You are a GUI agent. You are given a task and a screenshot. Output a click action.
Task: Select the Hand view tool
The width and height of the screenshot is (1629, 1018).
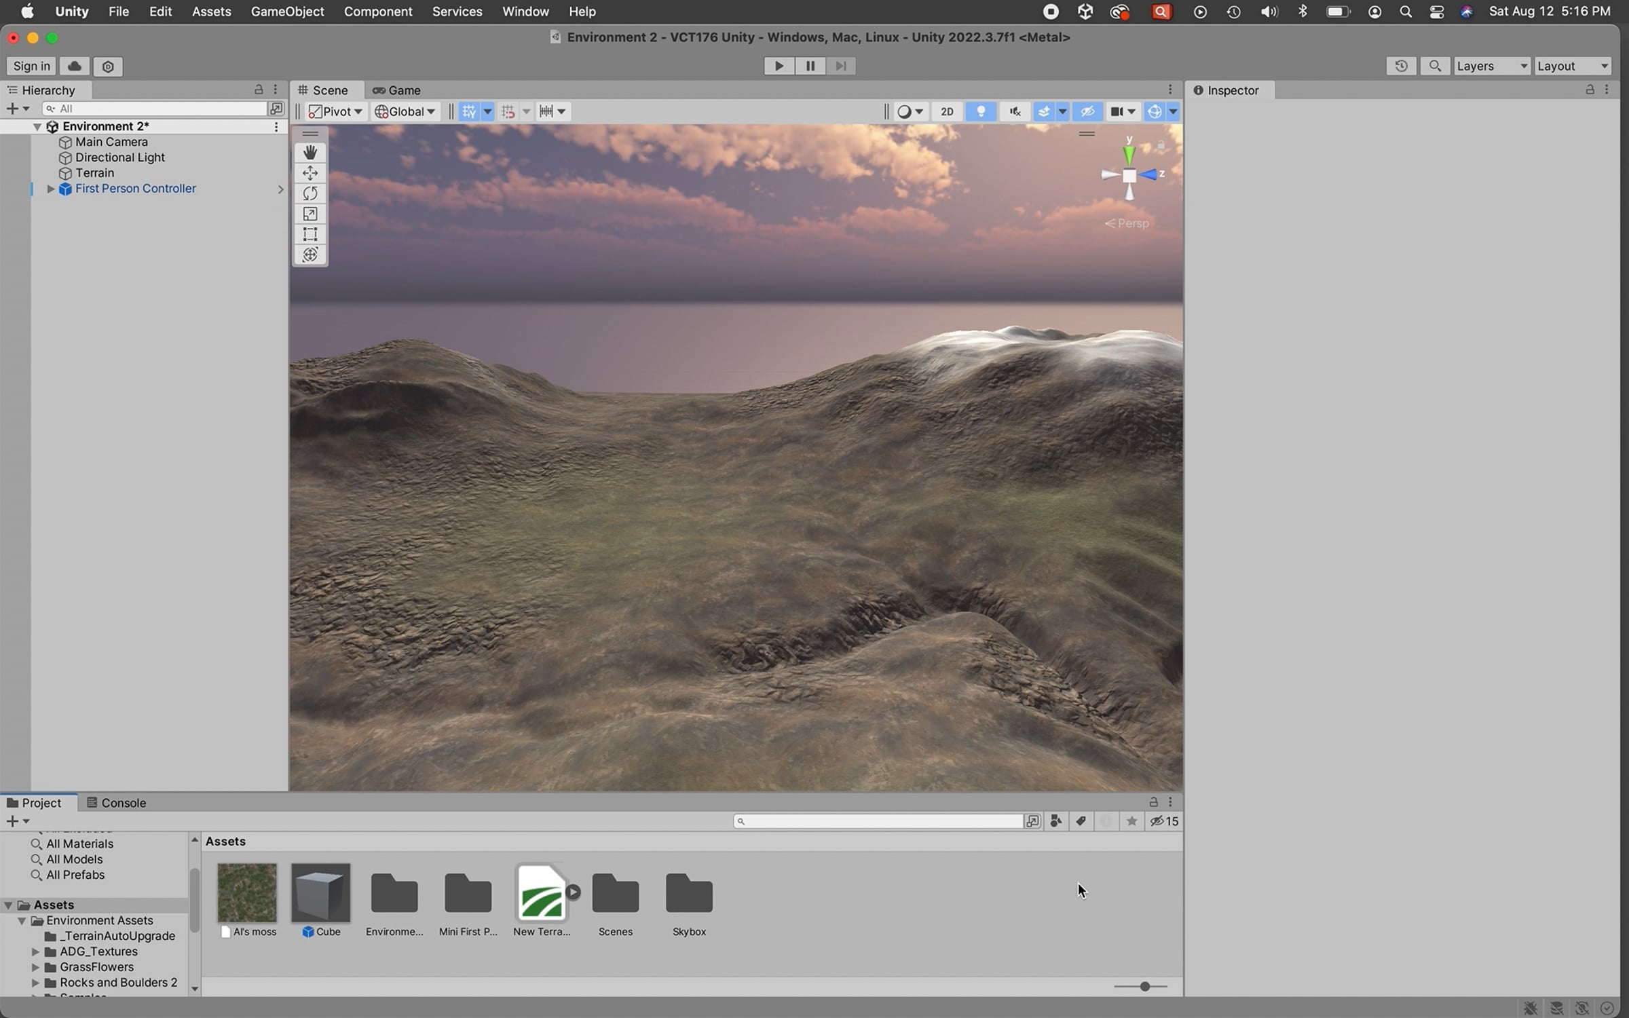310,153
